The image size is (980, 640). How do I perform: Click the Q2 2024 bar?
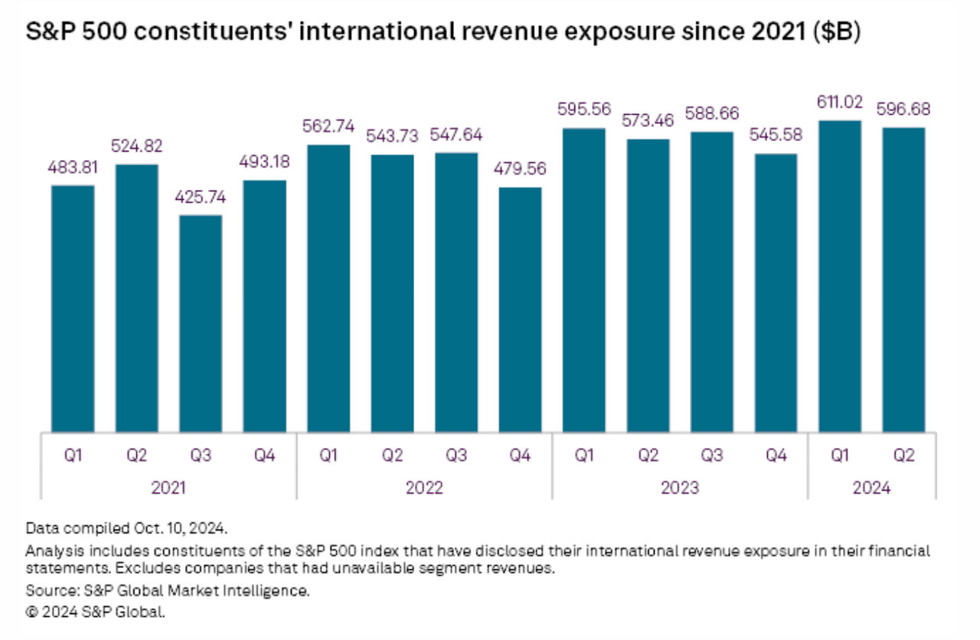(x=903, y=279)
